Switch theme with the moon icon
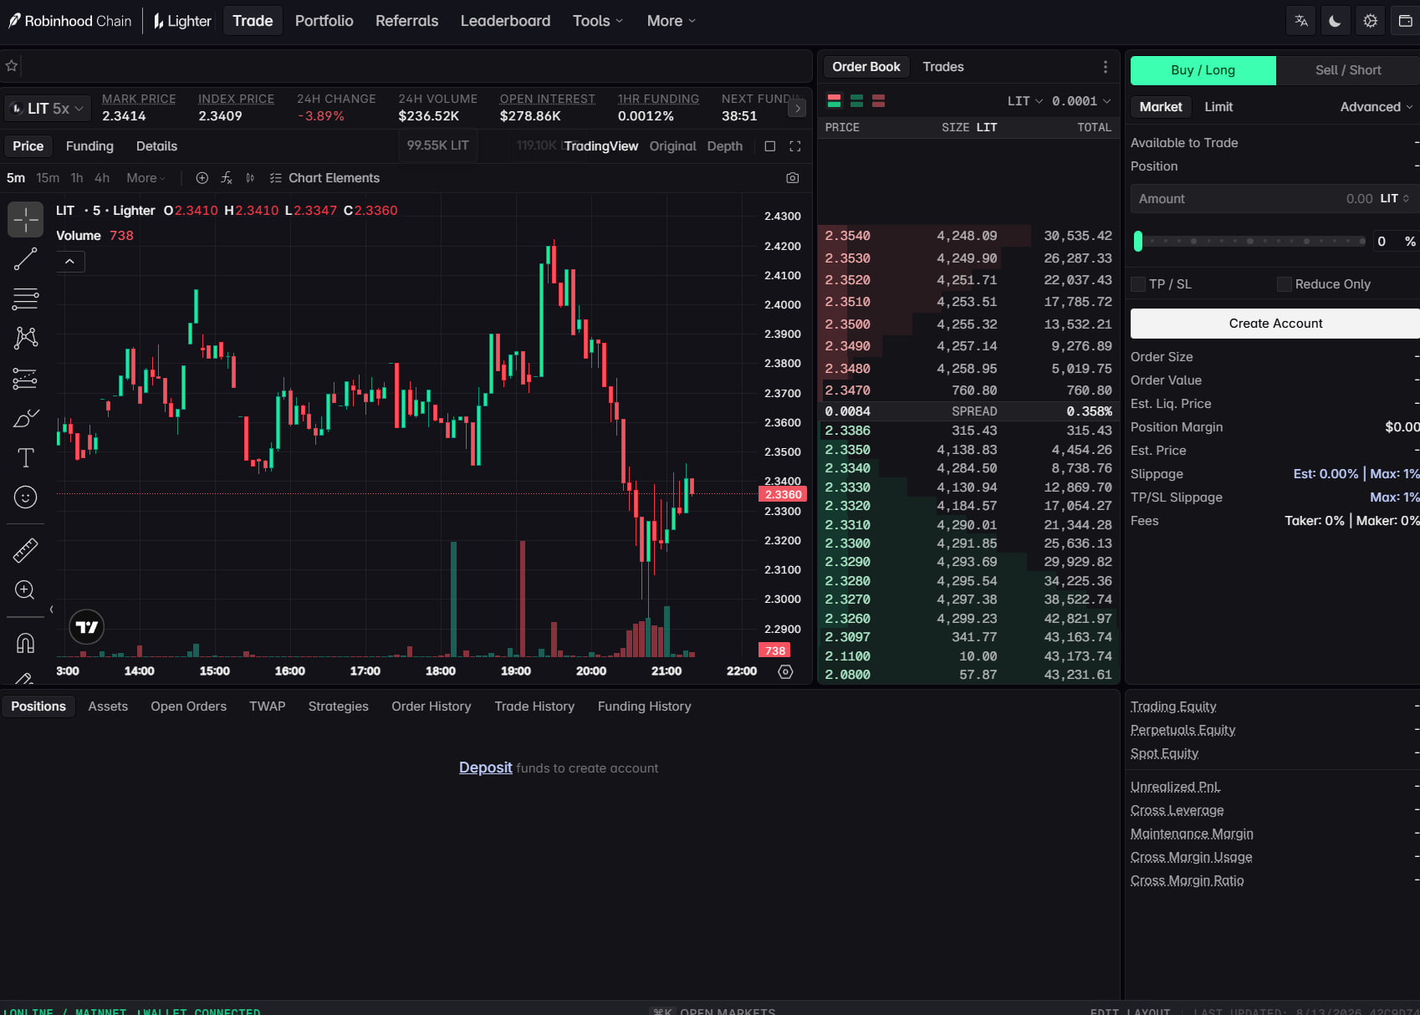The image size is (1420, 1015). point(1335,21)
